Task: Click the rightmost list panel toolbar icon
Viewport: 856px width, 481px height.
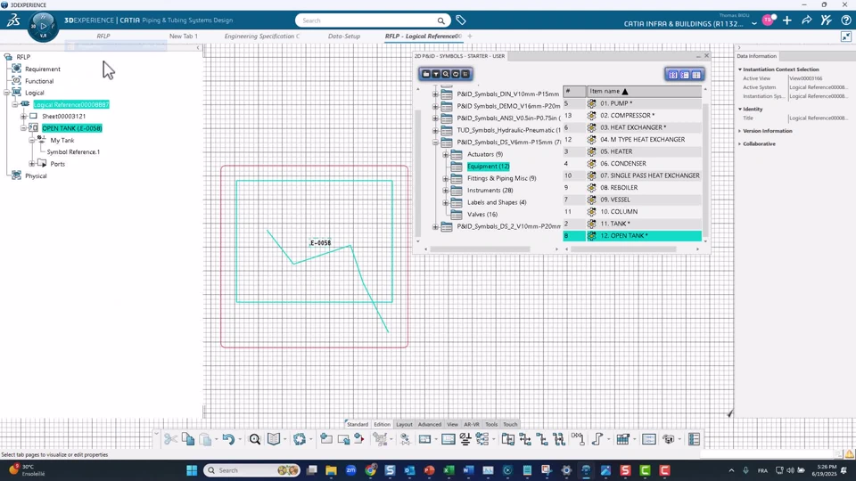Action: tap(694, 439)
